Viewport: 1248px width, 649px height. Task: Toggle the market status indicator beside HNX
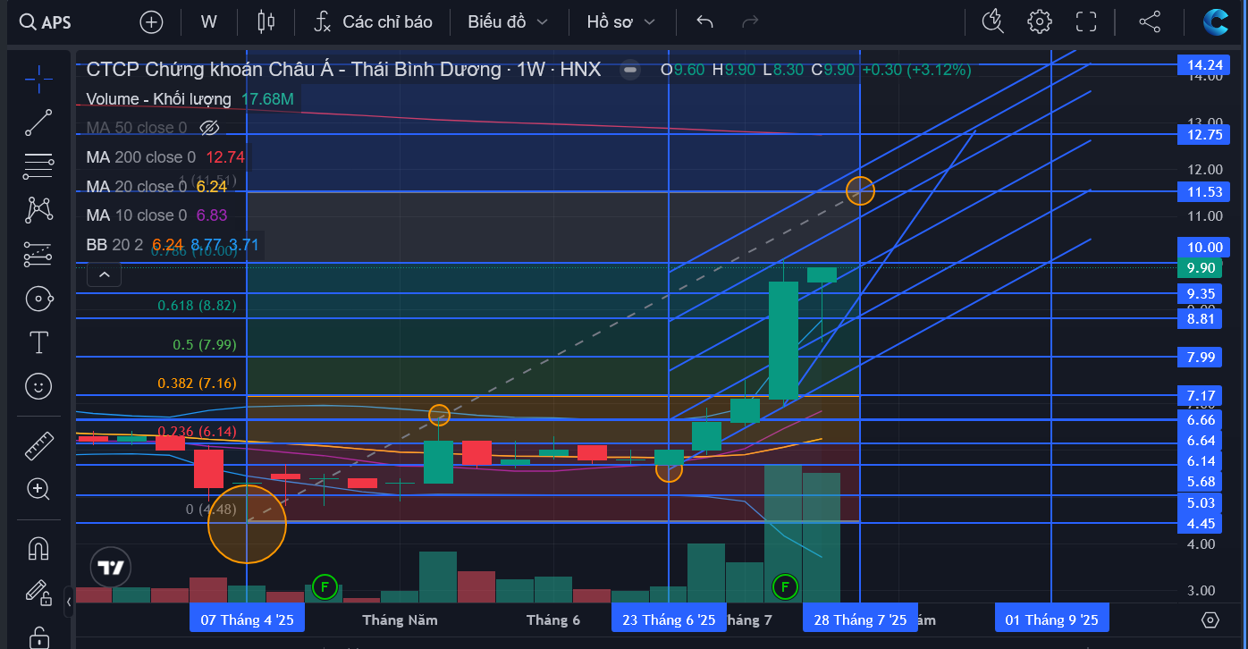coord(630,70)
